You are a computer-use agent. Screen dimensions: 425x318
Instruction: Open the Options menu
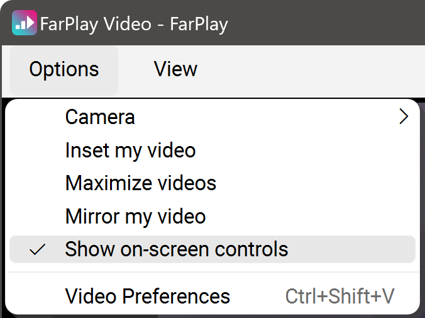pyautogui.click(x=63, y=69)
